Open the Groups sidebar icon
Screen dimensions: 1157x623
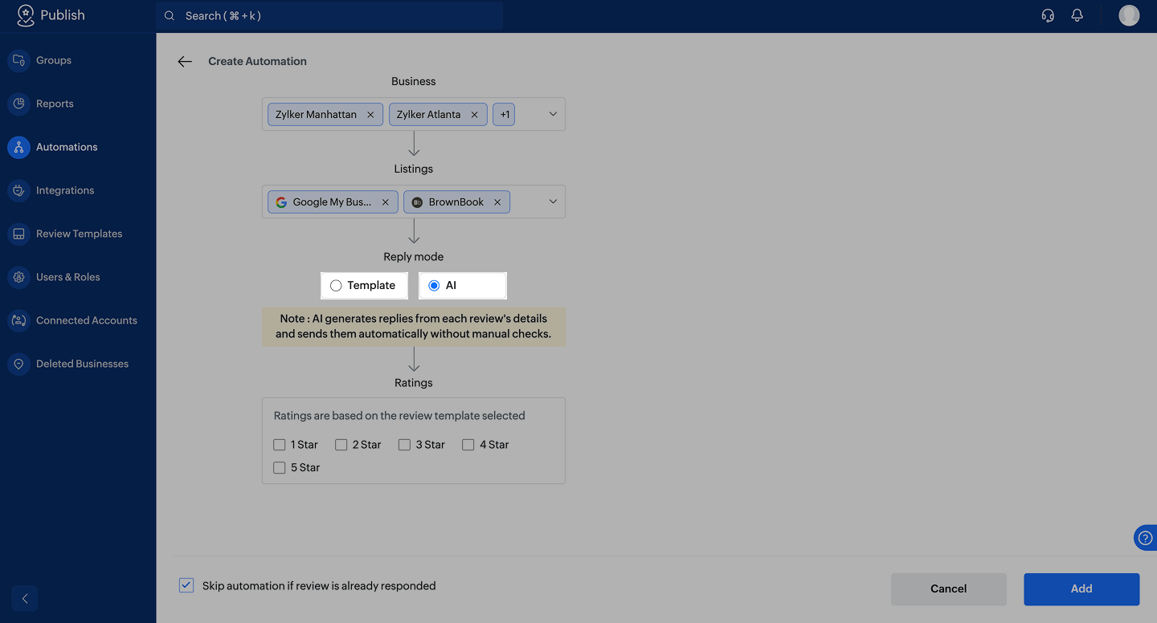pyautogui.click(x=18, y=60)
